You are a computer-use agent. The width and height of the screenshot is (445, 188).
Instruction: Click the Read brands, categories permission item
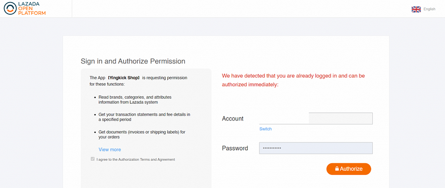point(135,100)
